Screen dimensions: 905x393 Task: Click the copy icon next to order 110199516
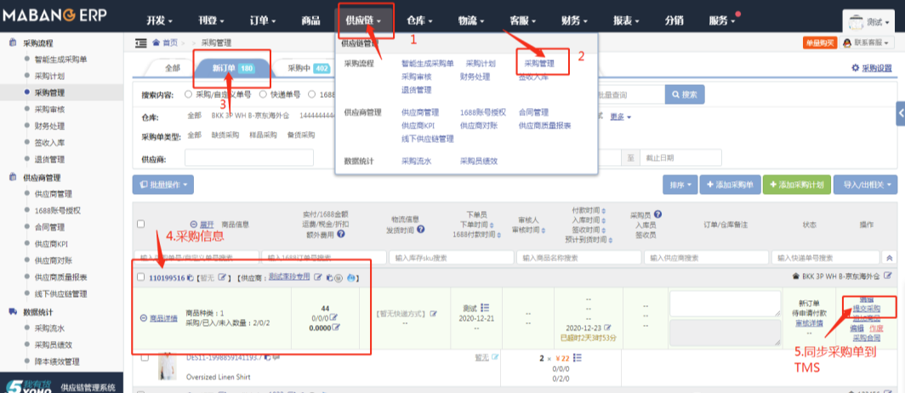coord(190,278)
